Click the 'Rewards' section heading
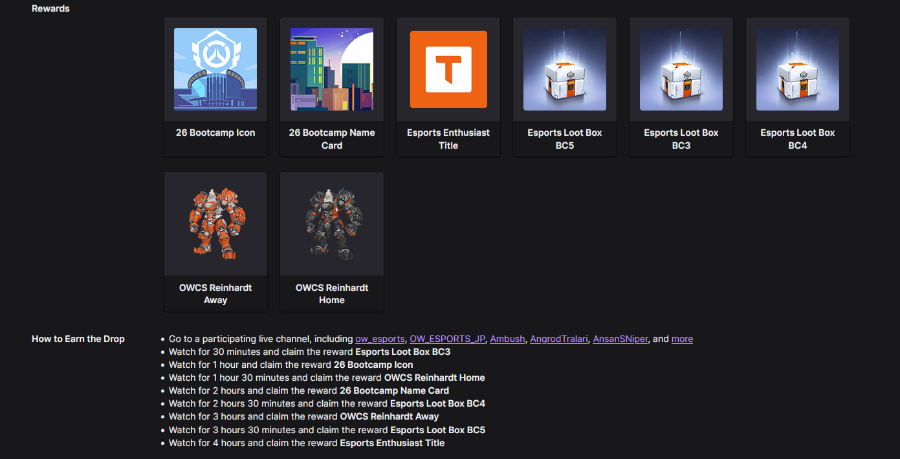 pyautogui.click(x=50, y=8)
